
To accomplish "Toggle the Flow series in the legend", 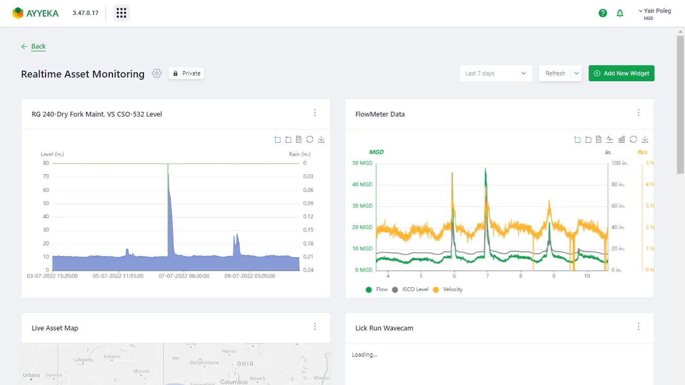I will click(377, 289).
